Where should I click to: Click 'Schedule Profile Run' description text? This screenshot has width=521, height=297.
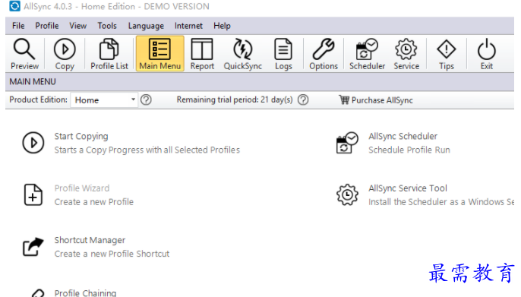[x=409, y=150]
